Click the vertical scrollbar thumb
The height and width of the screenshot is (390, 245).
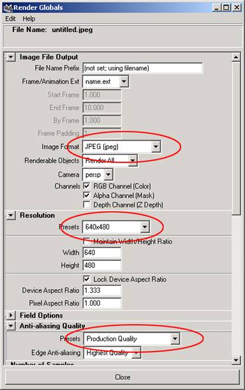[x=236, y=138]
